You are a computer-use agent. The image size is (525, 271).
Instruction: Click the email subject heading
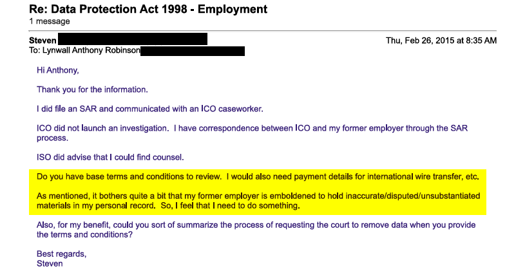[x=148, y=9]
